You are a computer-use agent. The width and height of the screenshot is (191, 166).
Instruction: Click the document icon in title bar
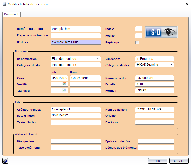[4, 4]
